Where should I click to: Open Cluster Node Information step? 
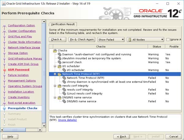click(x=25, y=42)
